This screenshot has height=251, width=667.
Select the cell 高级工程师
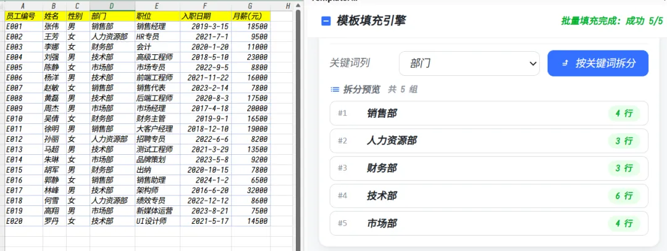157,57
